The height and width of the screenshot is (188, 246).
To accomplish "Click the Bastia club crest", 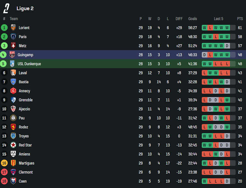I will pyautogui.click(x=13, y=82).
